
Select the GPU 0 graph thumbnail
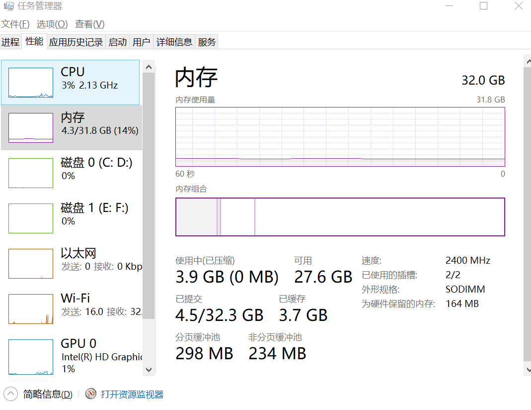click(x=31, y=356)
